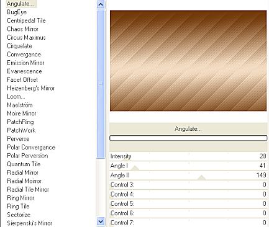Choose Heizenberg's Mirror filter

click(30, 88)
